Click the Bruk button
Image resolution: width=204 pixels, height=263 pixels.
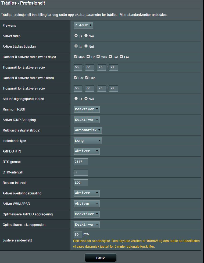(101, 258)
